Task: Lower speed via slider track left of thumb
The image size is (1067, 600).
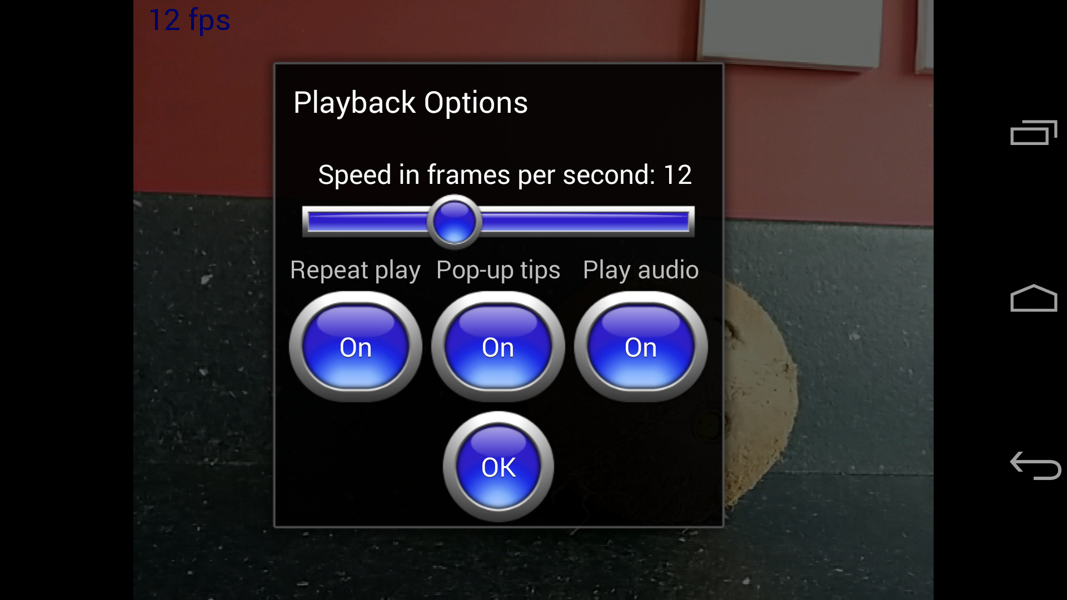Action: [367, 222]
